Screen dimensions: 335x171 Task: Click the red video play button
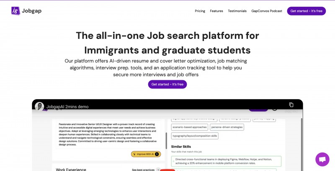pyautogui.click(x=167, y=170)
